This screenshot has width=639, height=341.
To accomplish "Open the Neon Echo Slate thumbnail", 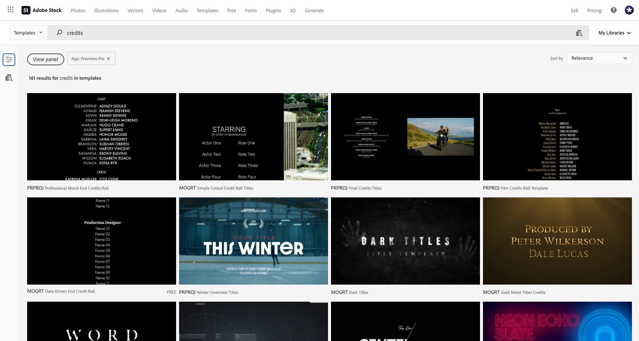I will 557,321.
